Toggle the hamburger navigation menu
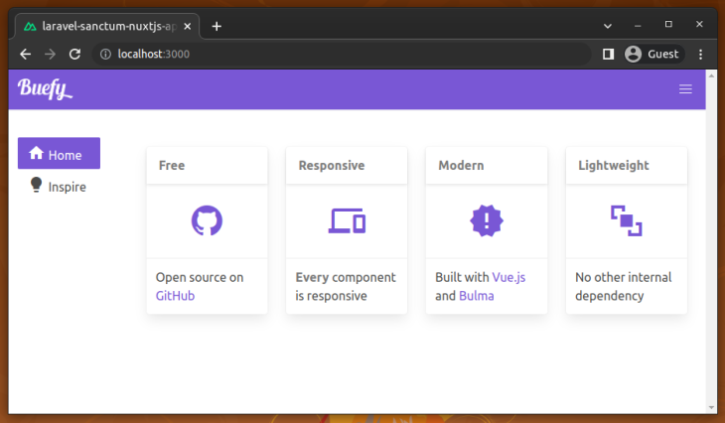 [x=685, y=89]
